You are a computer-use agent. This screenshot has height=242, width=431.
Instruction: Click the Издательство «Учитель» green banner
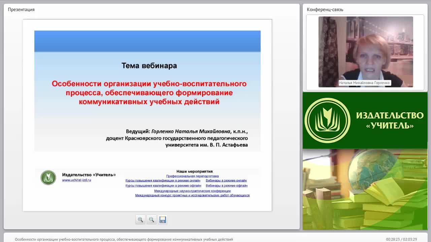click(x=365, y=120)
